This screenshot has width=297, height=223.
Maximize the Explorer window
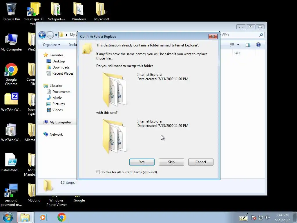pos(250,27)
